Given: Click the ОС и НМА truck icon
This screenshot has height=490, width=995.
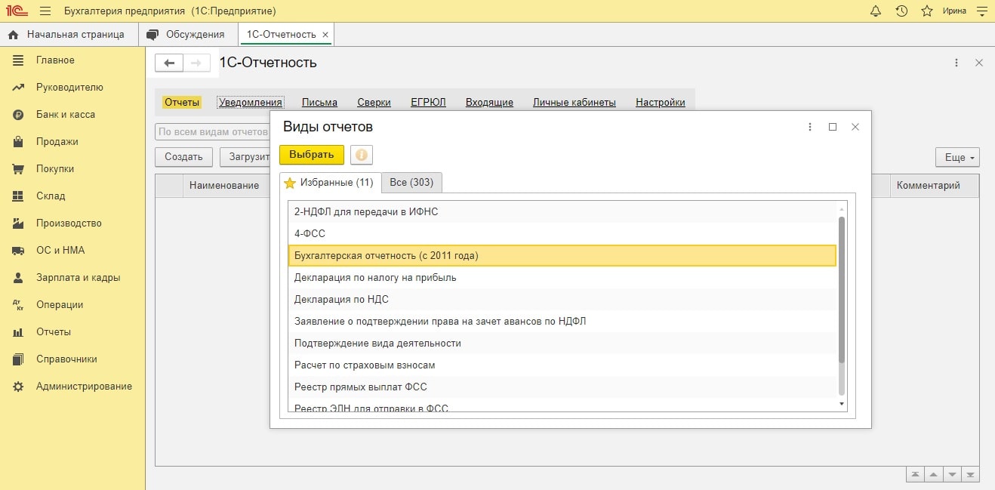Looking at the screenshot, I should tap(19, 251).
